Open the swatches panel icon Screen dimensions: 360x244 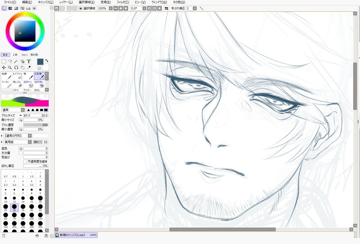(x=28, y=8)
